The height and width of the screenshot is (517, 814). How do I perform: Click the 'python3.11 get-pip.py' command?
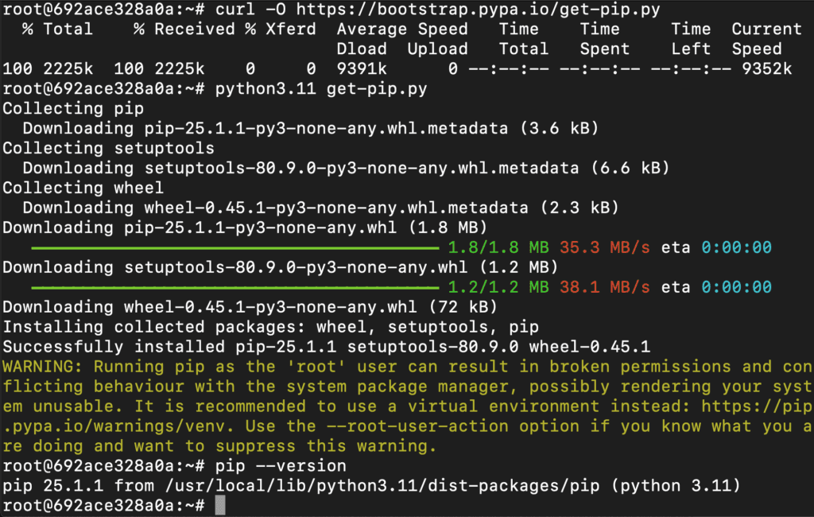321,89
